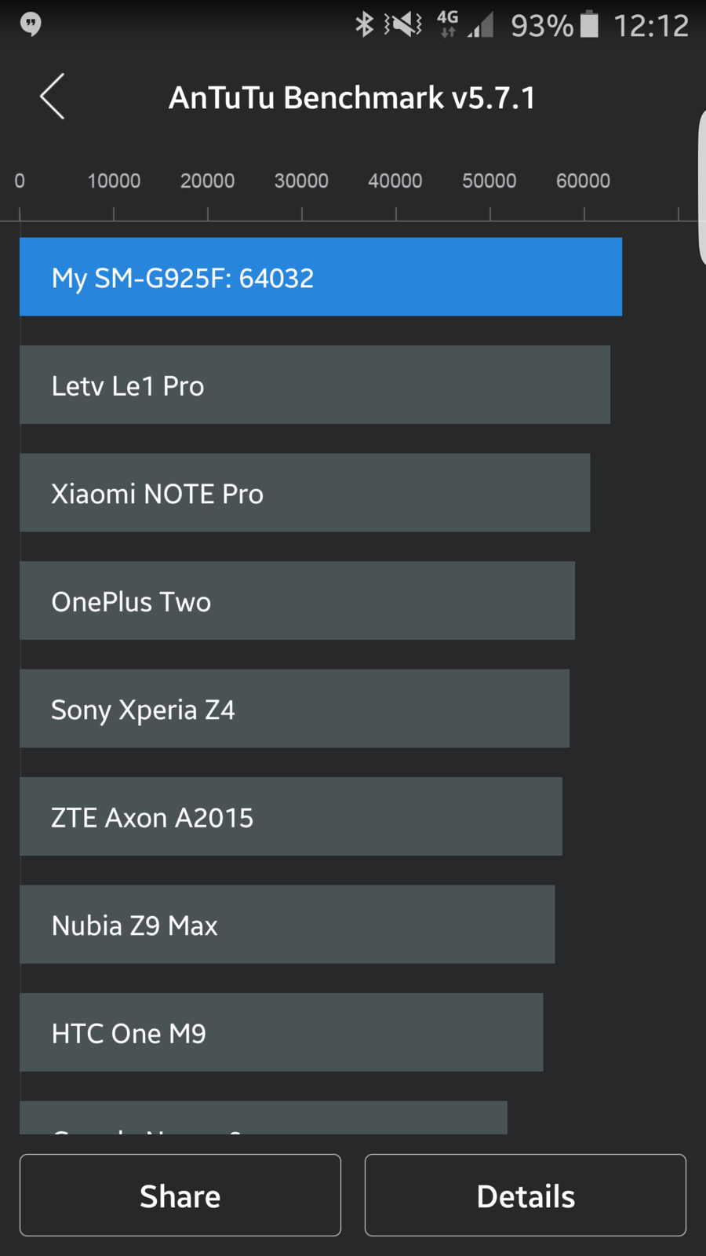Tap the Hangouts notification icon

pyautogui.click(x=31, y=24)
